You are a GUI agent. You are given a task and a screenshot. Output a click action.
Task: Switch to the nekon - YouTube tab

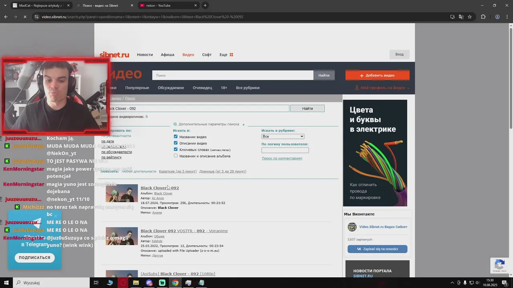coord(168,6)
